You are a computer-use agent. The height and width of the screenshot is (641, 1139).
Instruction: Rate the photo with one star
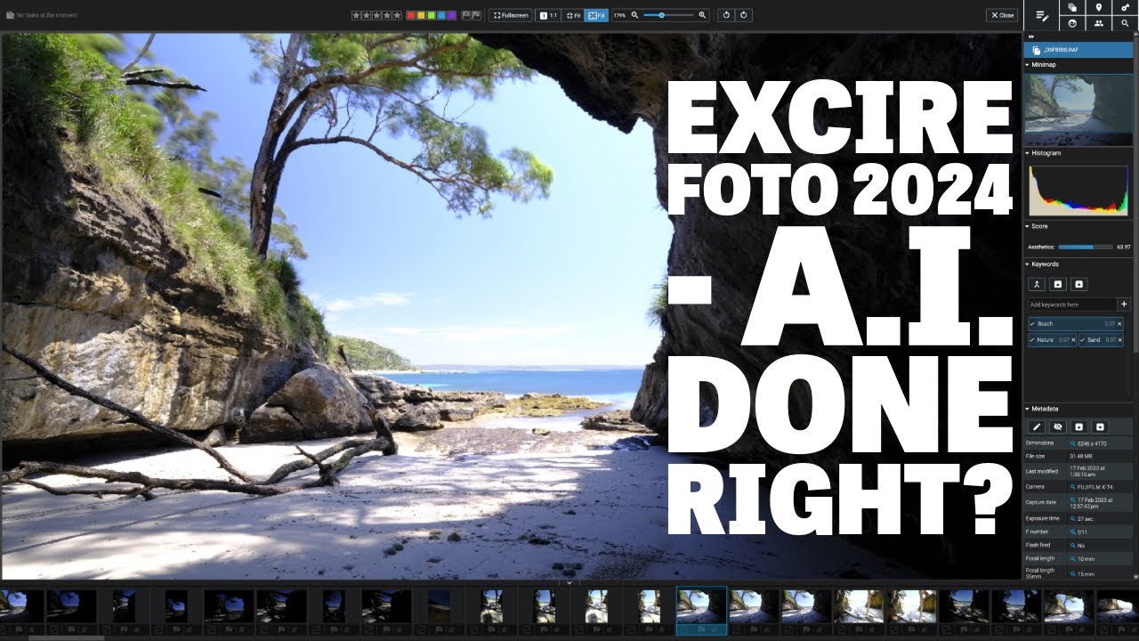point(356,15)
